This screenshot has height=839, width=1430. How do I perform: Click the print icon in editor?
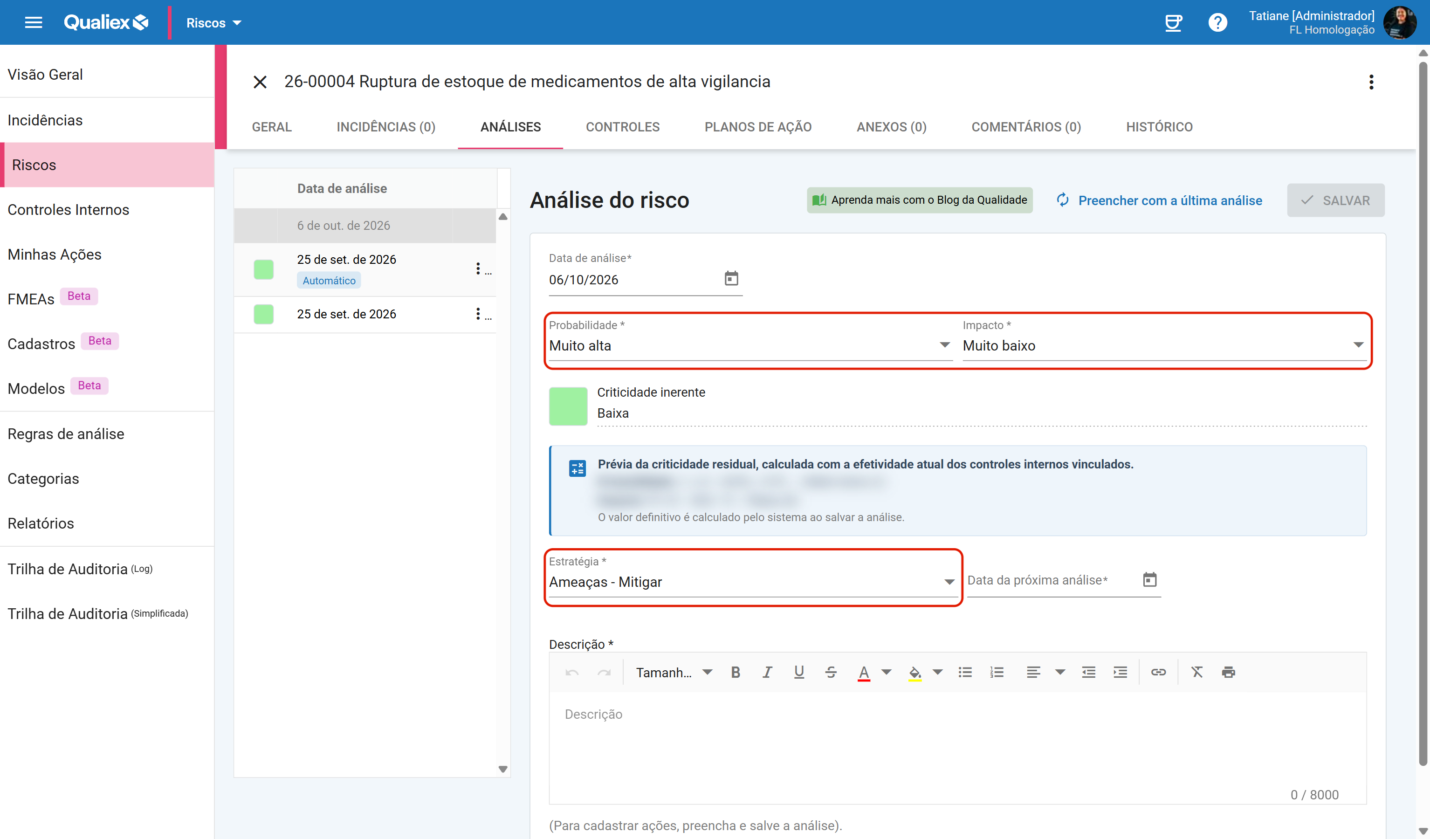[1228, 672]
